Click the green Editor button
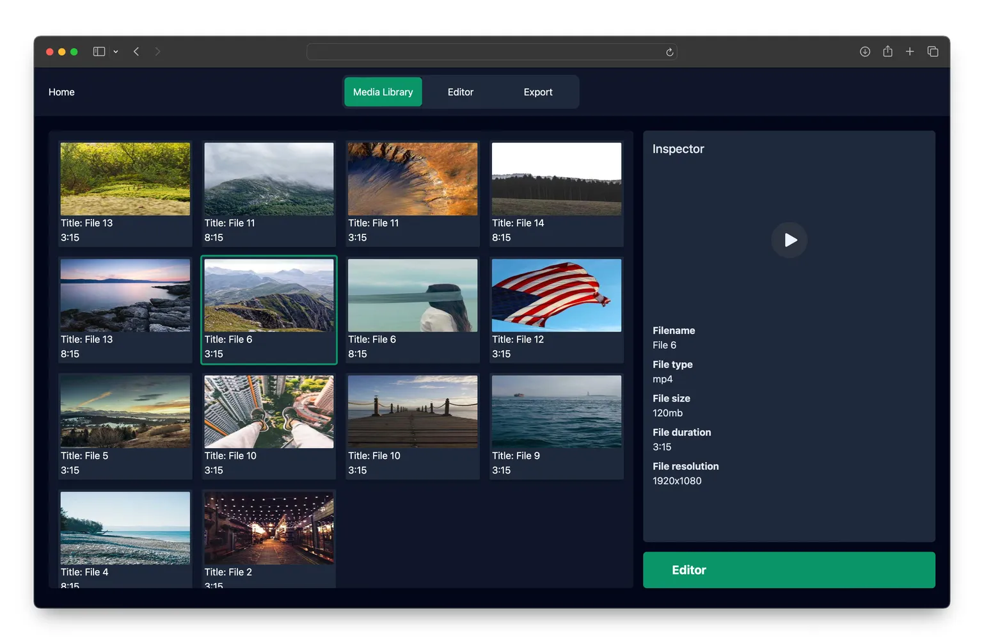The width and height of the screenshot is (984, 640). coord(789,570)
